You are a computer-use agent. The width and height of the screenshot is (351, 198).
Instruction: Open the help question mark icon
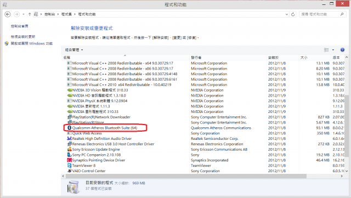342,50
